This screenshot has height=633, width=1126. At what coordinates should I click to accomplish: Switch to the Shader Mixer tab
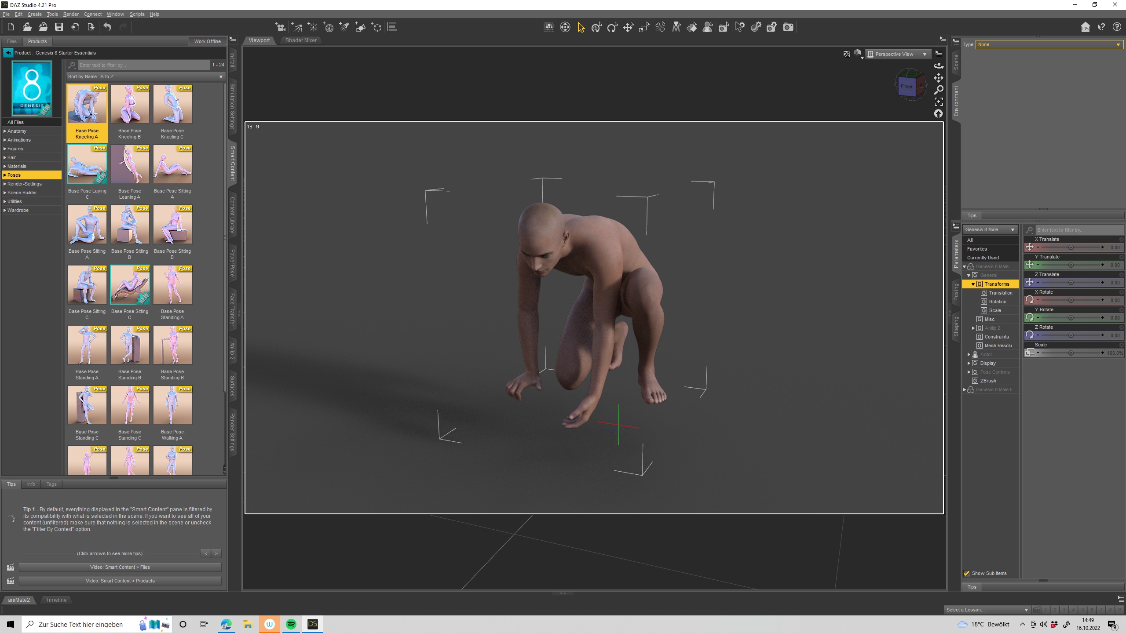301,40
